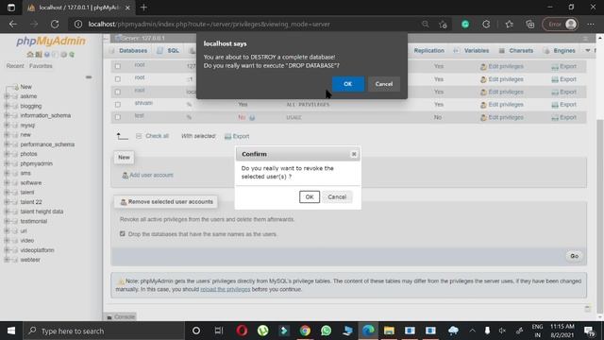Screen dimensions: 604x340
Task: Expand the mysql database tree node
Action: tap(7, 126)
